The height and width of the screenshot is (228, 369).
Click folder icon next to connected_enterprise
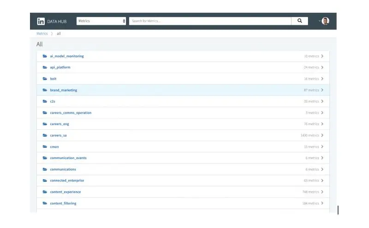click(x=45, y=181)
